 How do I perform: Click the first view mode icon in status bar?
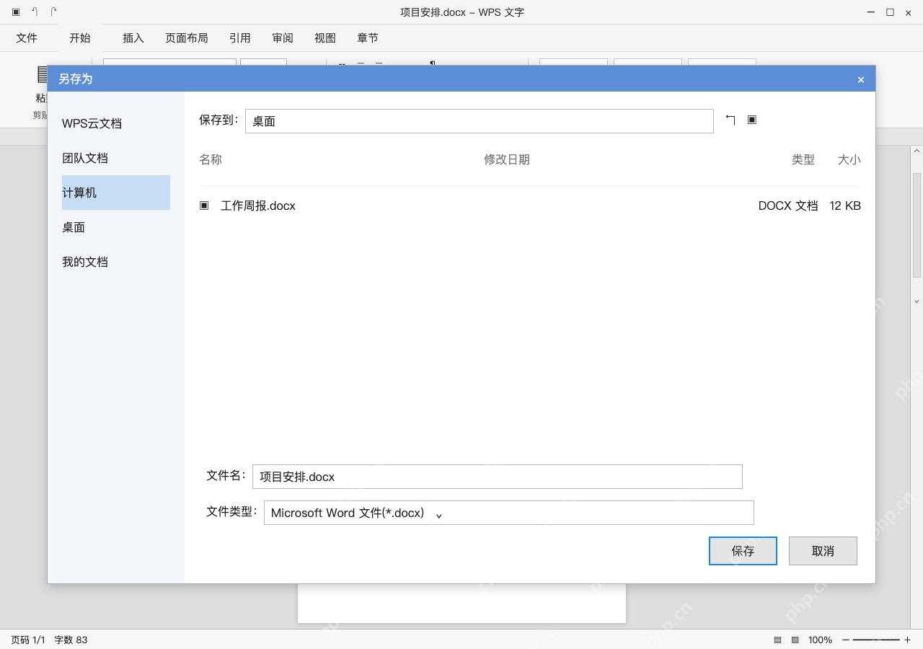click(x=778, y=640)
